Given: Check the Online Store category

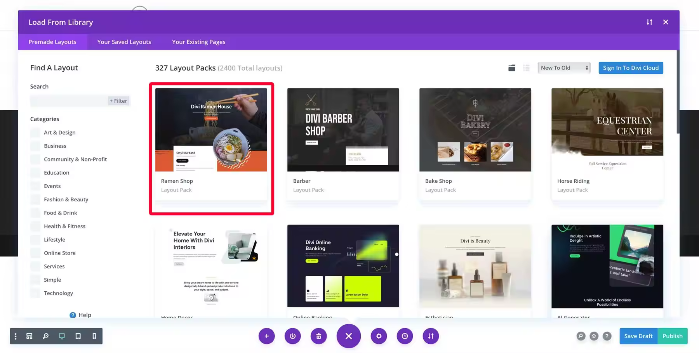Looking at the screenshot, I should click(35, 253).
